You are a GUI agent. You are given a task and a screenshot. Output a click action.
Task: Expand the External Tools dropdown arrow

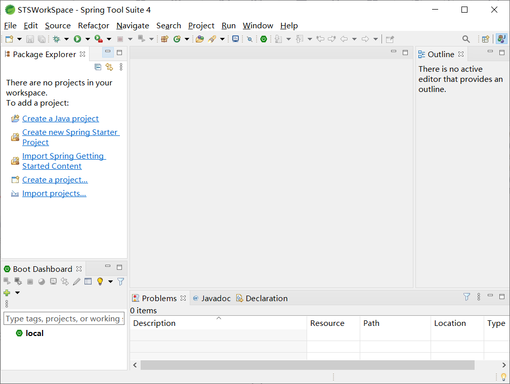pos(109,39)
